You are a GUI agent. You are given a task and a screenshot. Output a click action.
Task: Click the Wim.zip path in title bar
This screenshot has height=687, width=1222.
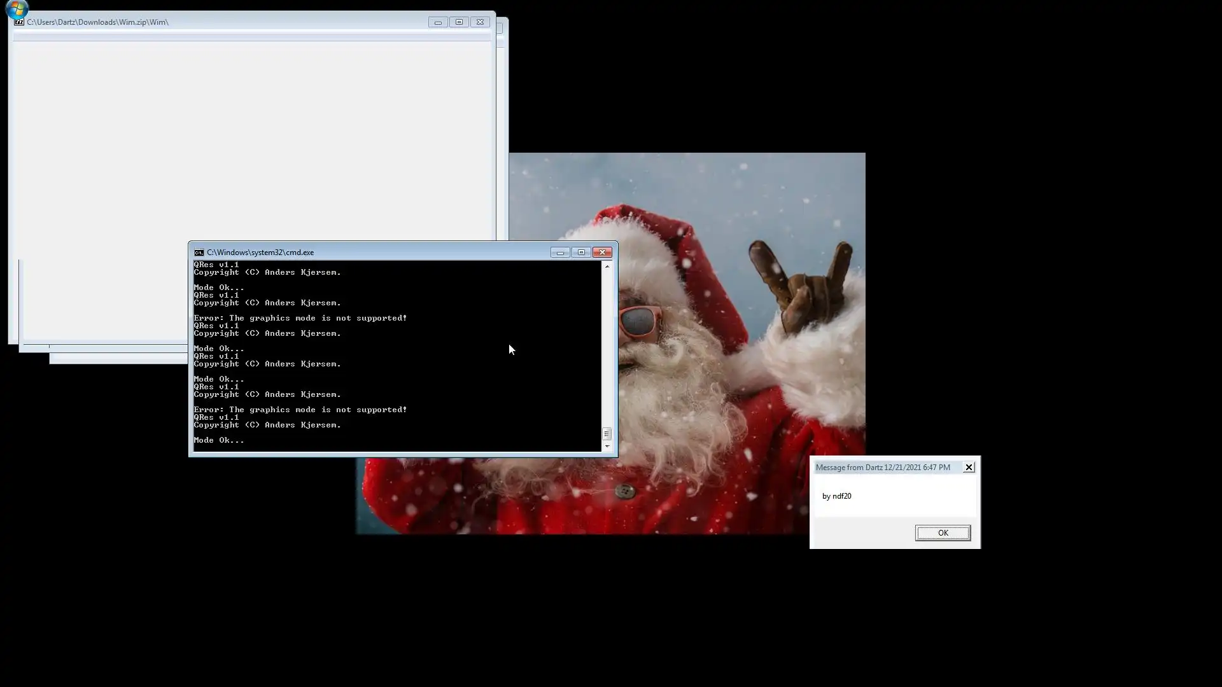[x=97, y=22]
